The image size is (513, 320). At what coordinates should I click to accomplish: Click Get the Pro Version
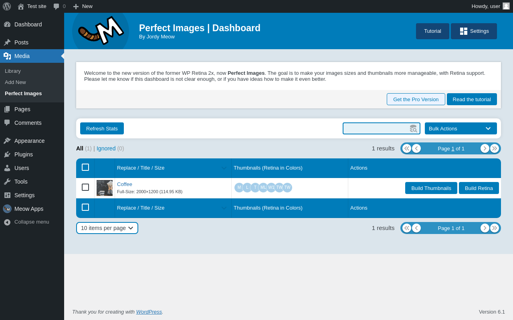(x=416, y=99)
